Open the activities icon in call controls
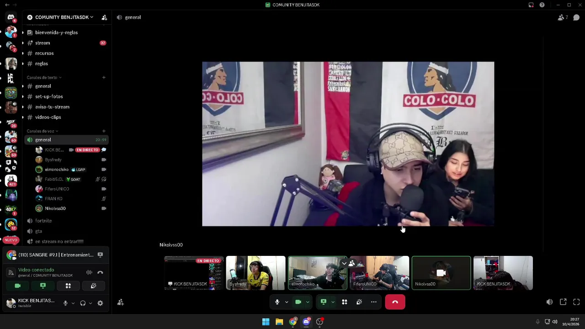This screenshot has height=329, width=585. coord(345,302)
